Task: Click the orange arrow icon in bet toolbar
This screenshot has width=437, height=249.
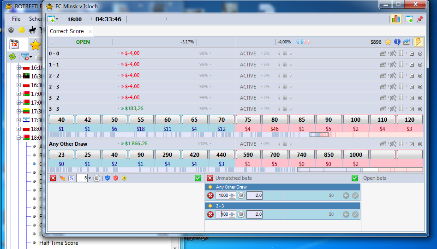Action: [62, 178]
